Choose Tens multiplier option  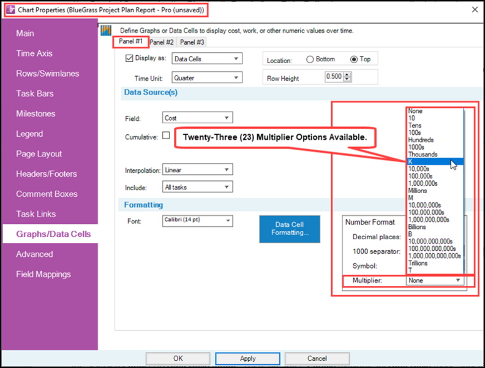pos(435,126)
